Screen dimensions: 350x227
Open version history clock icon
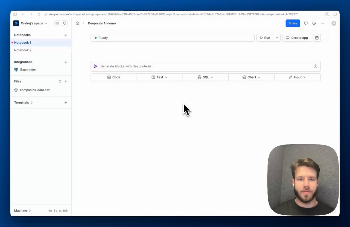coord(314,23)
